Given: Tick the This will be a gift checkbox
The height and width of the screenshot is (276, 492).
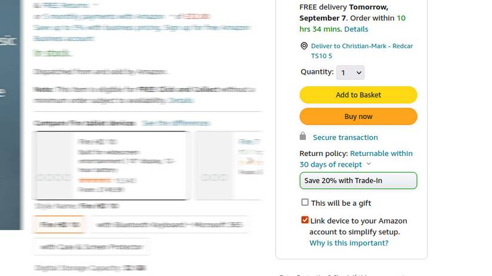Looking at the screenshot, I should coord(305,202).
